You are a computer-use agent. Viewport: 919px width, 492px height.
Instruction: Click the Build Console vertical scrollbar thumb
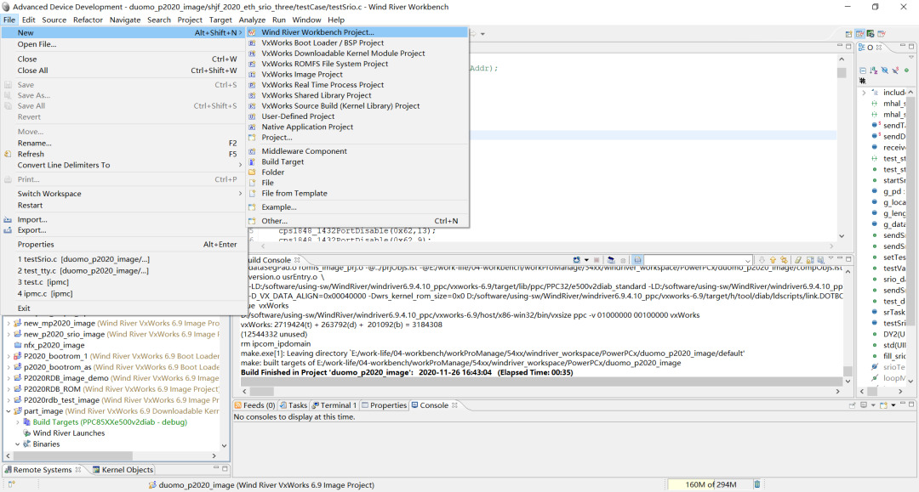[847, 372]
